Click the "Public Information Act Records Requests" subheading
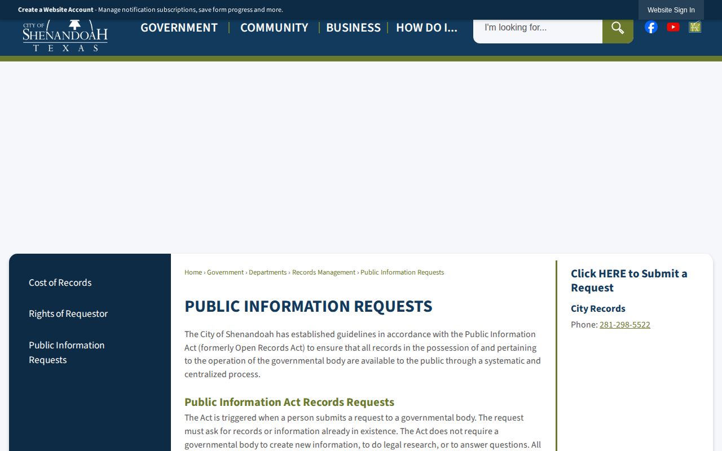722x451 pixels. pos(289,402)
